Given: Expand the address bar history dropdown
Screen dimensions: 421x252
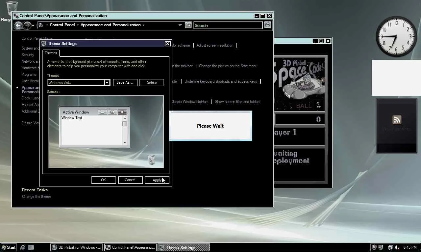Looking at the screenshot, I should click(x=180, y=25).
